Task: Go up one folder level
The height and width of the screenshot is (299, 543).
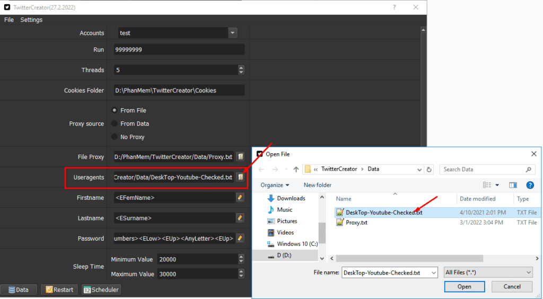Action: [296, 170]
